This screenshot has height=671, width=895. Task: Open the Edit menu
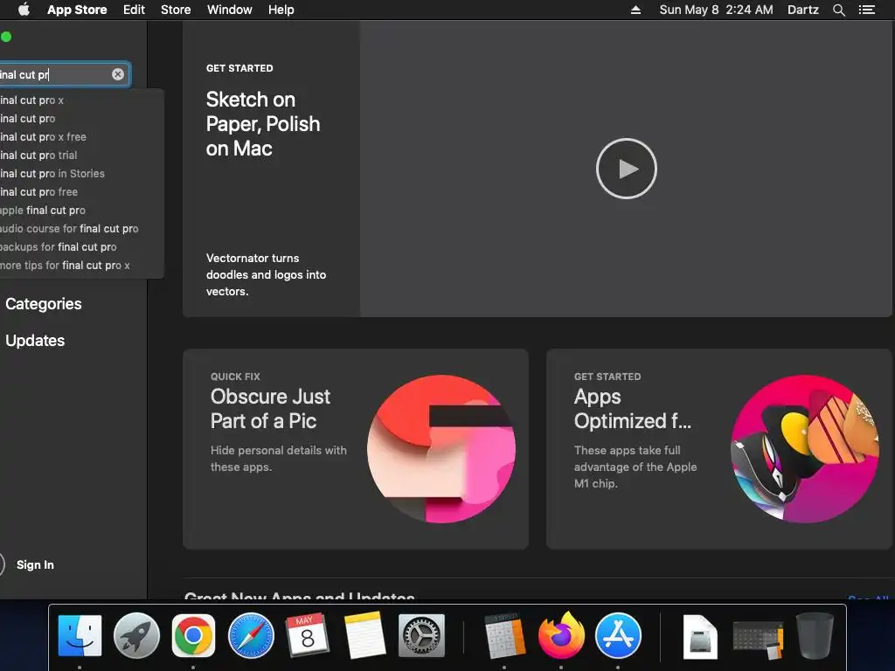(x=134, y=10)
